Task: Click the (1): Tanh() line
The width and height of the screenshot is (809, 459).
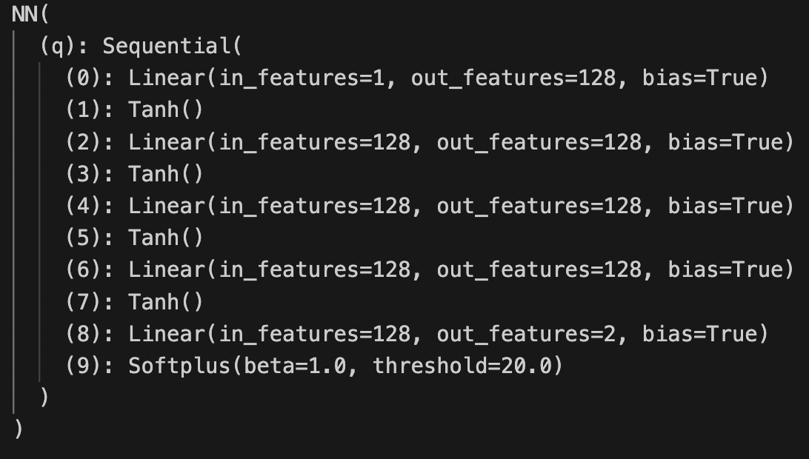Action: coord(134,110)
